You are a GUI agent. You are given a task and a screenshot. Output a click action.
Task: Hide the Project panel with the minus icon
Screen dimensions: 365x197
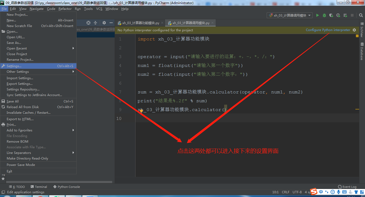tap(111, 23)
